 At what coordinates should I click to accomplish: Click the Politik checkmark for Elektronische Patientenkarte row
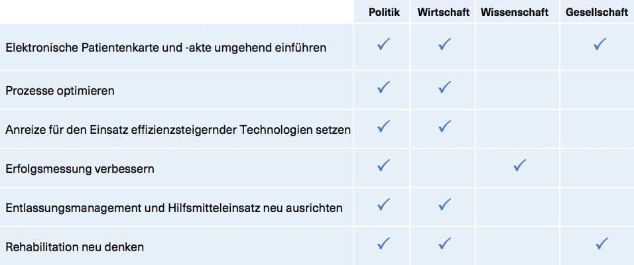(383, 46)
